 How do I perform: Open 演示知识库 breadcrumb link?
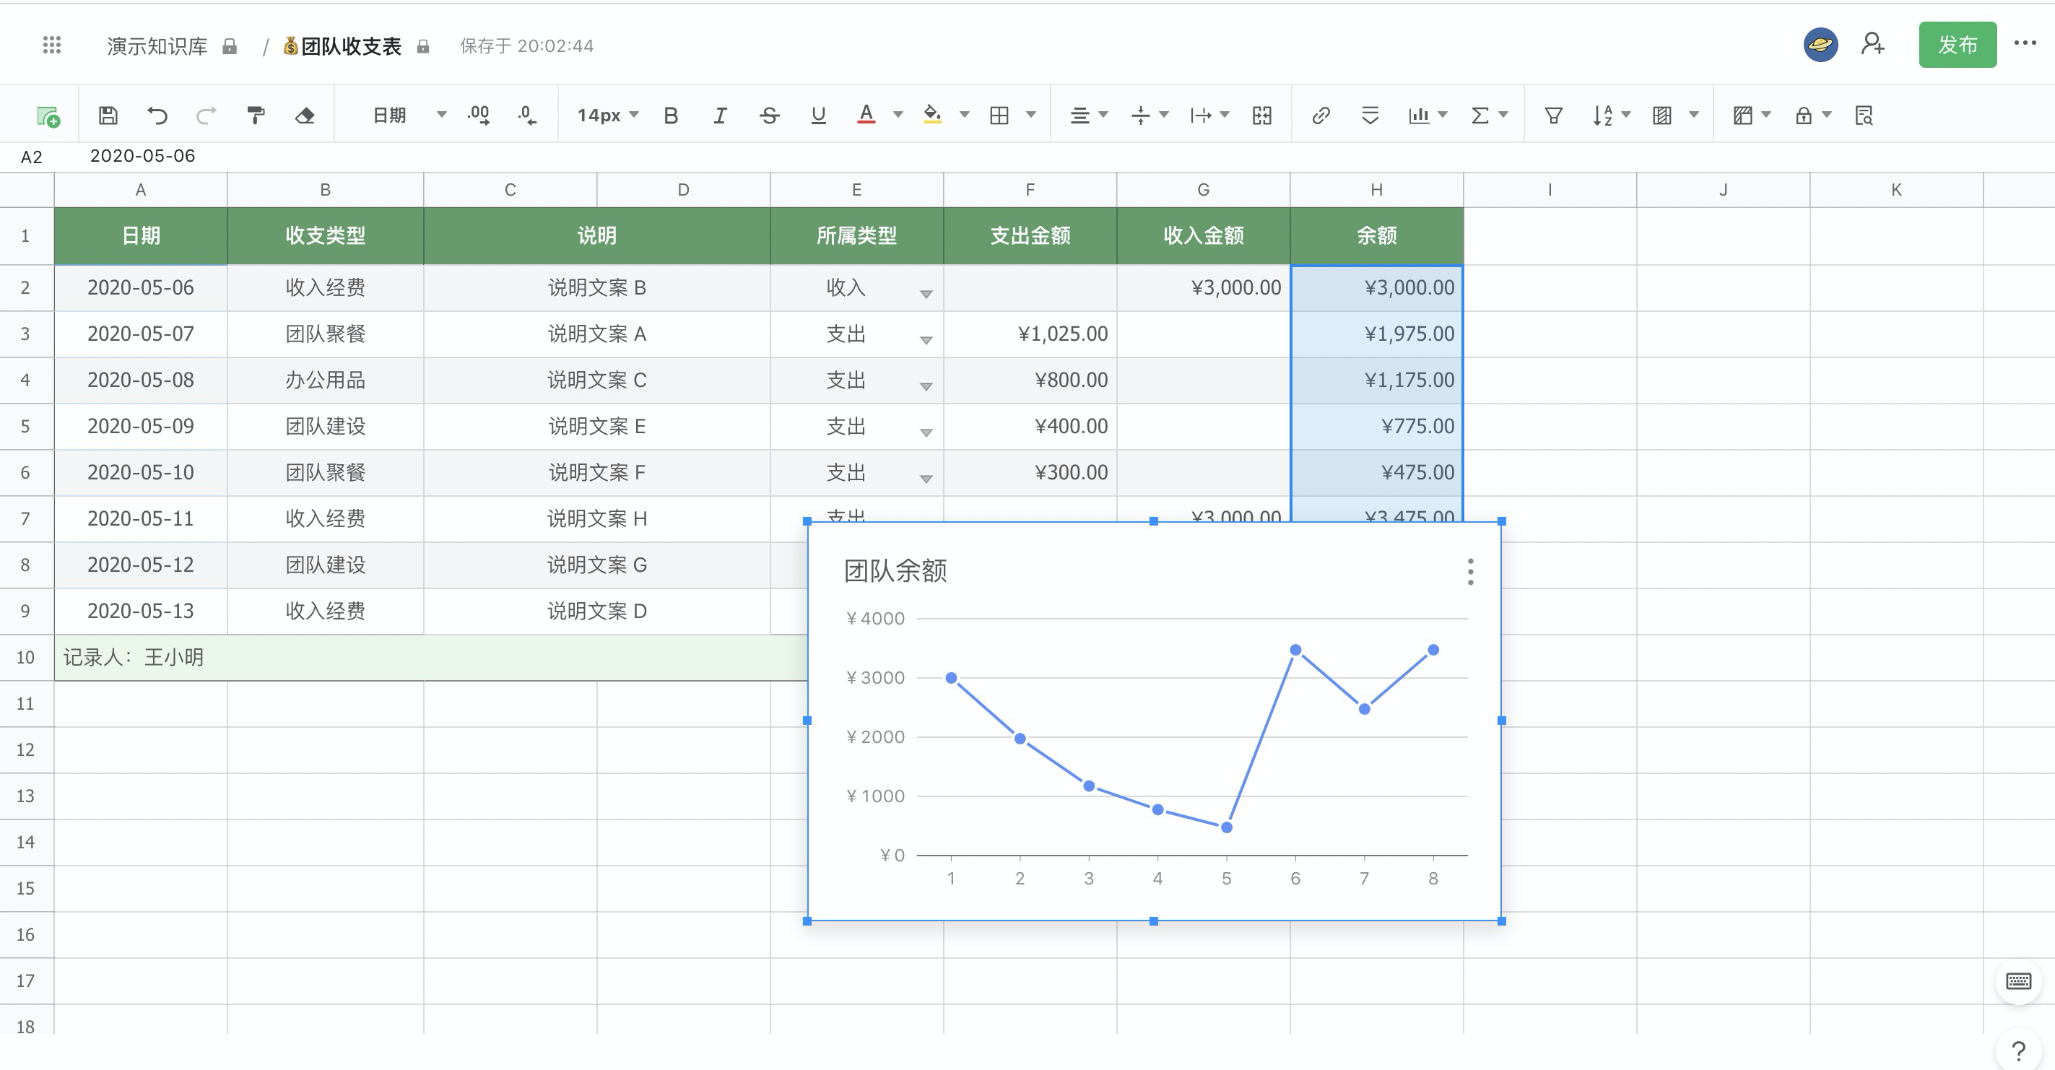157,46
